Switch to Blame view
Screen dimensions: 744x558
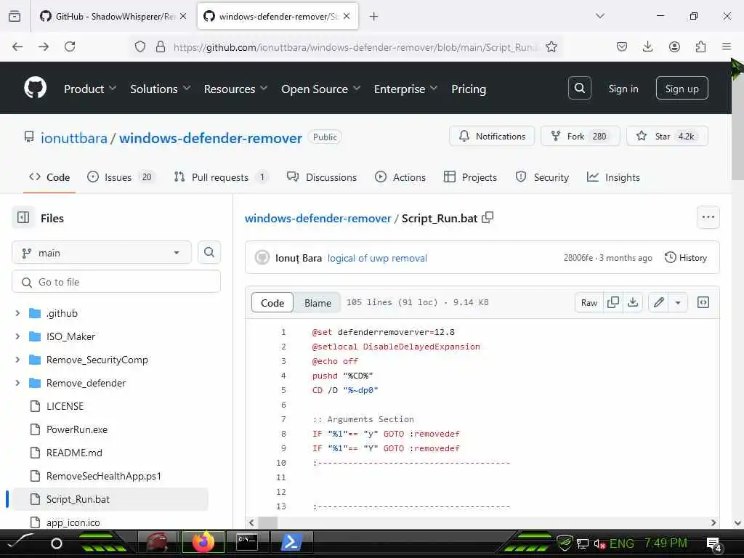point(318,303)
